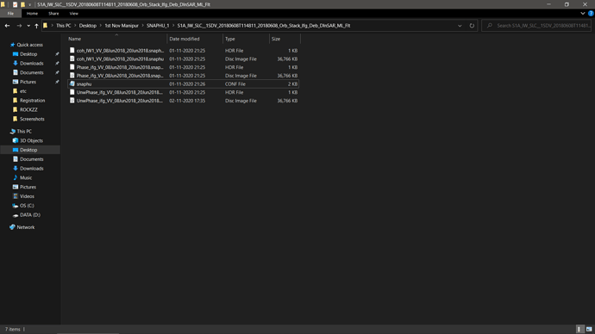
Task: Open Videos in navigation pane
Action: [27, 196]
